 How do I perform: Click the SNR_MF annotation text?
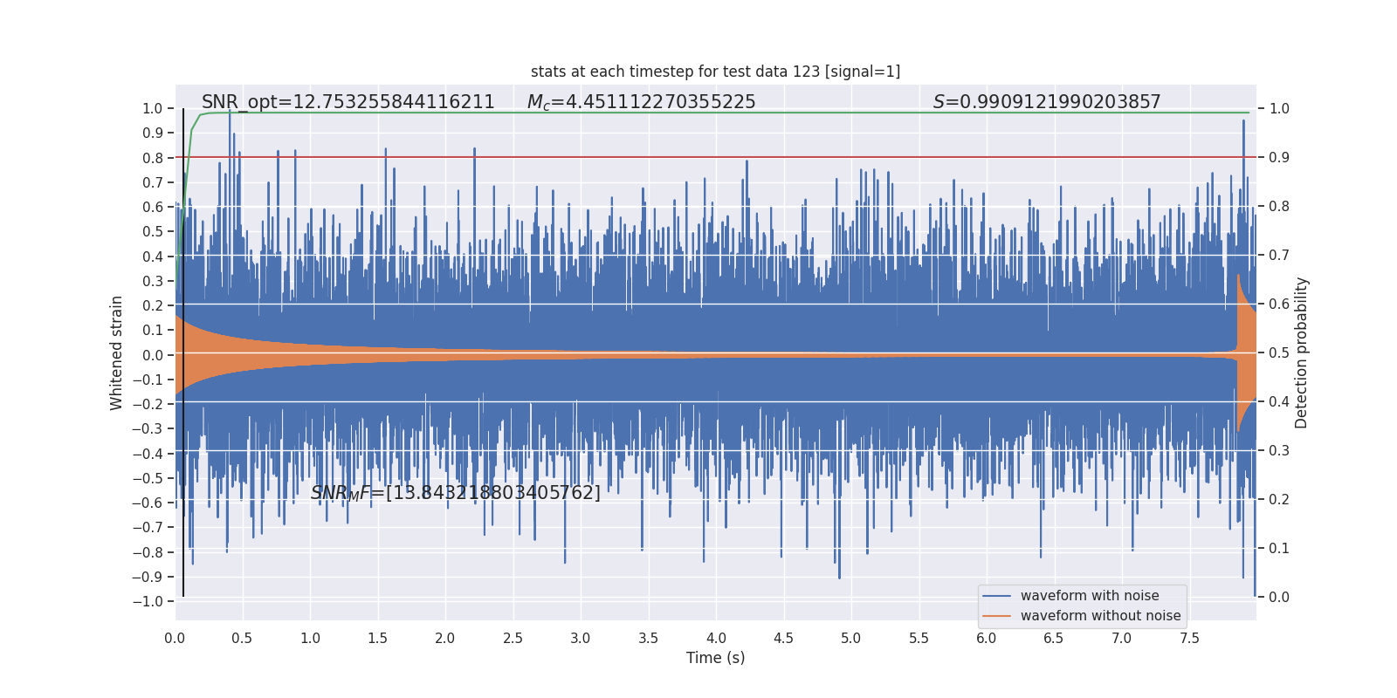(456, 493)
